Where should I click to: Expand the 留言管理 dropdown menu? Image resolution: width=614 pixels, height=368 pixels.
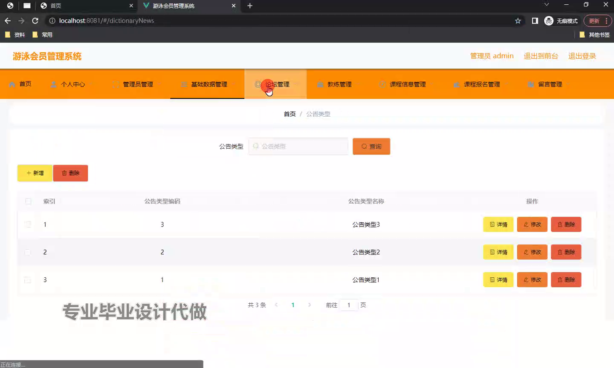[x=568, y=84]
